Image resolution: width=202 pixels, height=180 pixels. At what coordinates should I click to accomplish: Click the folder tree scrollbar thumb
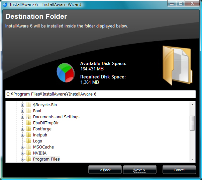(x=192, y=123)
